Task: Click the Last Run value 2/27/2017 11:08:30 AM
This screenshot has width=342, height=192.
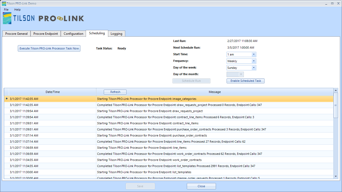Action: pos(242,41)
